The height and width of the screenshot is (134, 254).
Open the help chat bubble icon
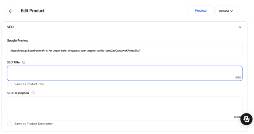[x=246, y=119]
